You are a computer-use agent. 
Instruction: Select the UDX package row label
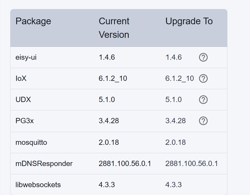click(23, 100)
